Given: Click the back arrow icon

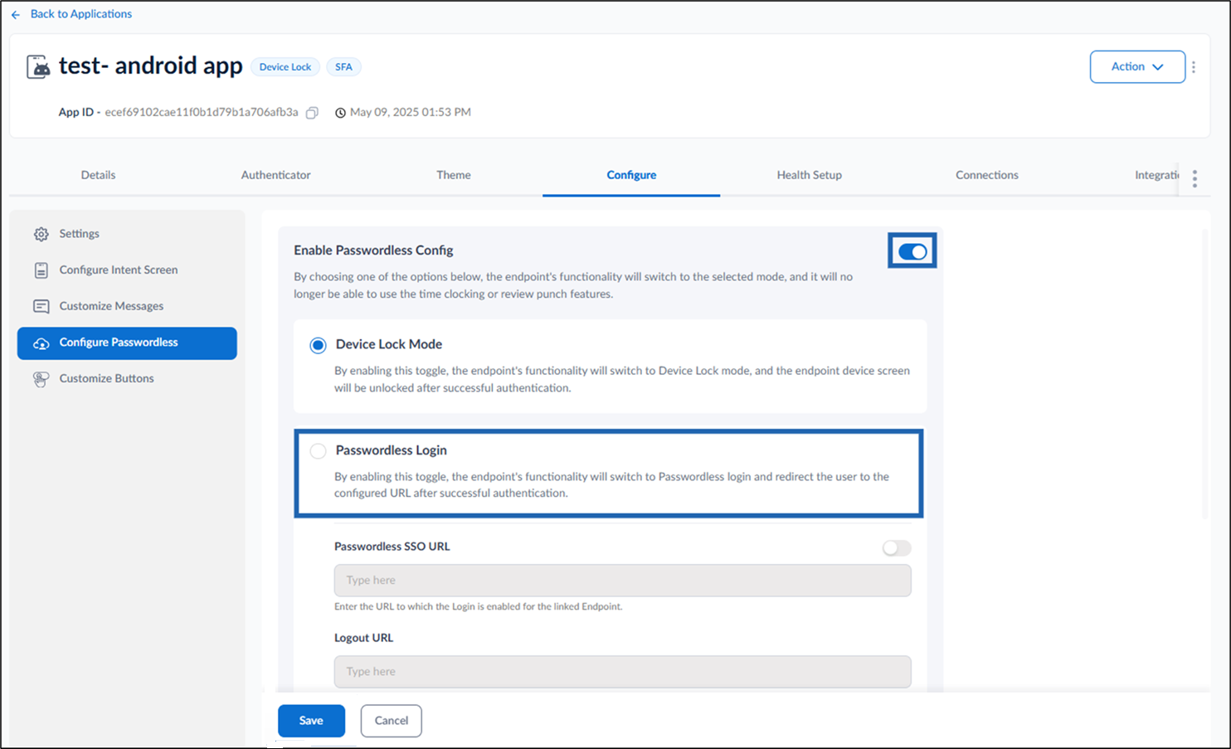Looking at the screenshot, I should click(16, 15).
